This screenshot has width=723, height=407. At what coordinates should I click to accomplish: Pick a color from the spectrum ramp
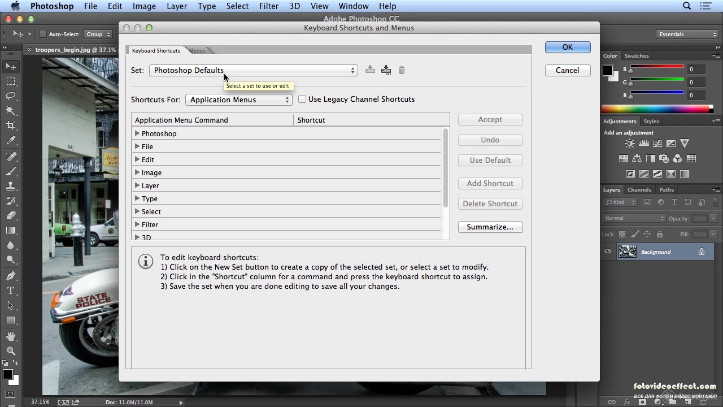[655, 109]
